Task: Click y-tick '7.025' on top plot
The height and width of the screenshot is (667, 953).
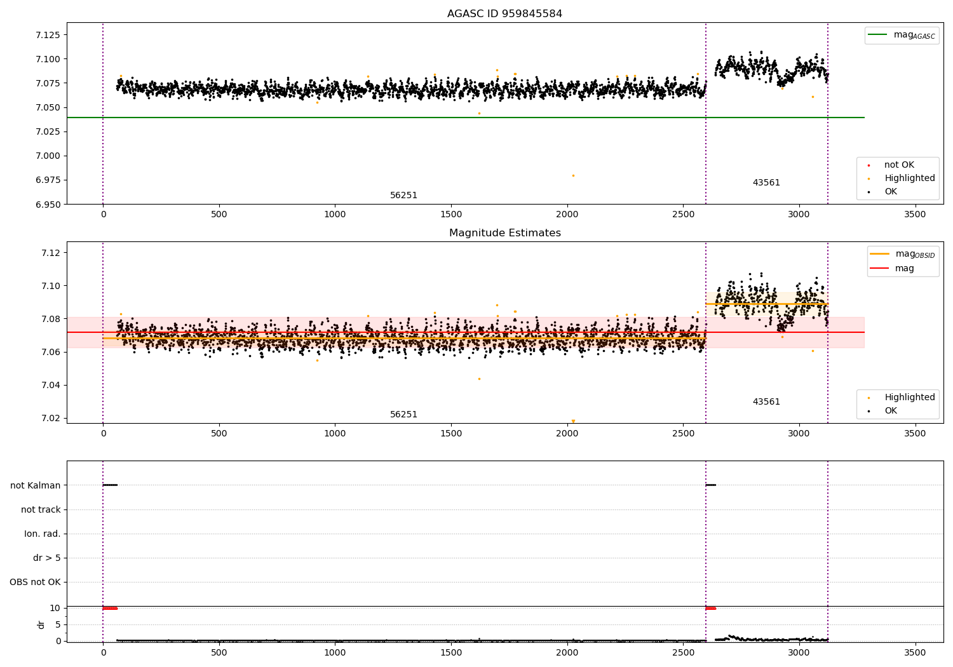Action: [48, 131]
